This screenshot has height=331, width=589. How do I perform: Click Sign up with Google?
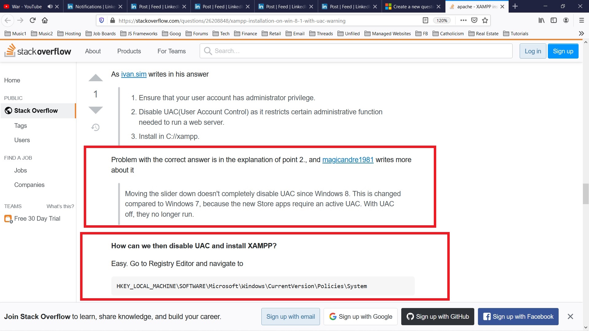coord(360,317)
